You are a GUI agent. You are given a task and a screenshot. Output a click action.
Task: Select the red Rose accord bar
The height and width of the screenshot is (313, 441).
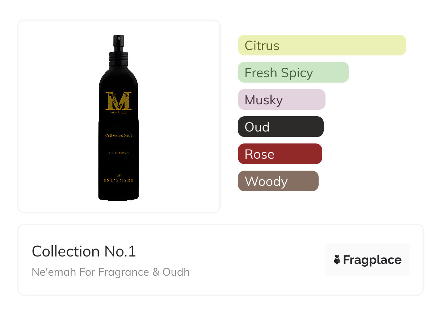point(280,154)
